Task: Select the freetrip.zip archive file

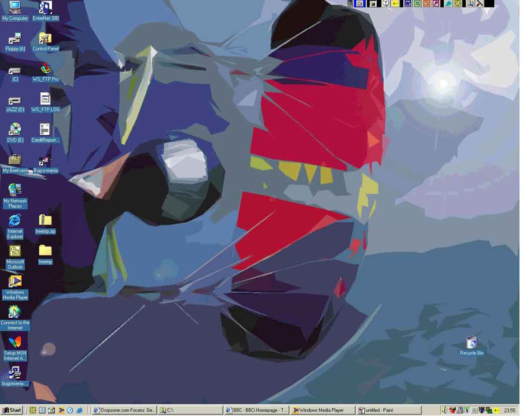Action: 45,221
